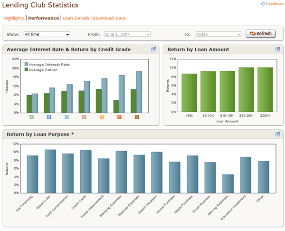Viewport: 285px width, 231px height.
Task: Click the Average Interest Rate legend swatch
Action: (x=26, y=64)
